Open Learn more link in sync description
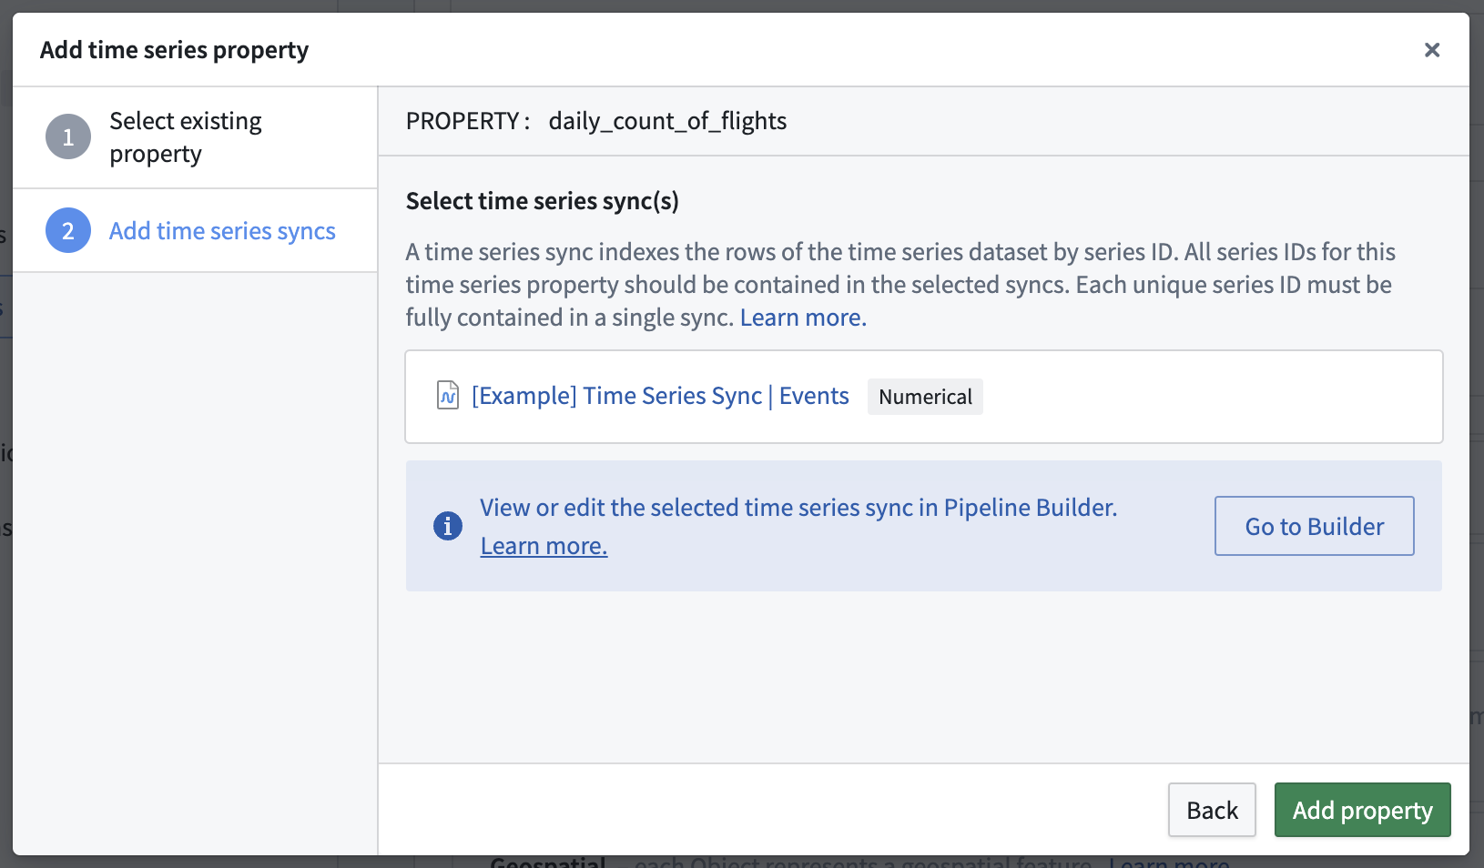The height and width of the screenshot is (868, 1484). 803,318
